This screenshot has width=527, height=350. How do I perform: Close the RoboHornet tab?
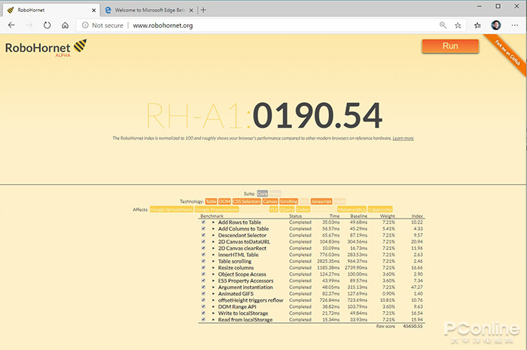click(94, 11)
